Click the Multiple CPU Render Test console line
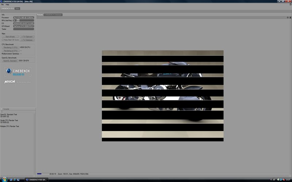292x182 pixels. click(10, 126)
